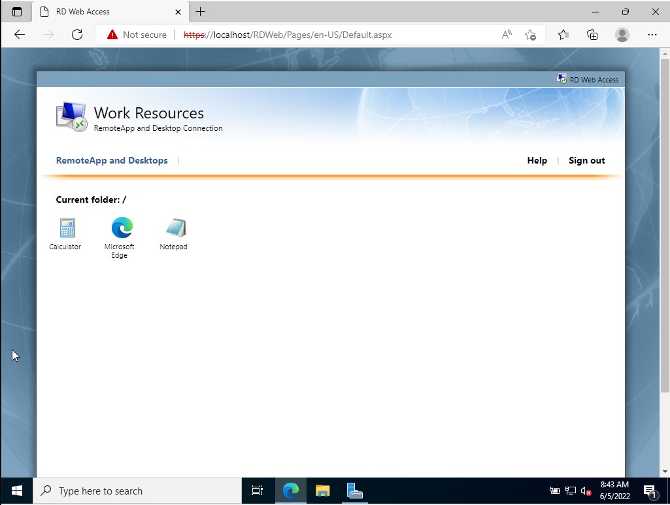Open the Help link

[537, 160]
